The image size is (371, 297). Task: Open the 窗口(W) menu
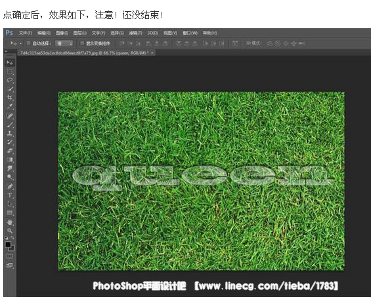click(190, 33)
